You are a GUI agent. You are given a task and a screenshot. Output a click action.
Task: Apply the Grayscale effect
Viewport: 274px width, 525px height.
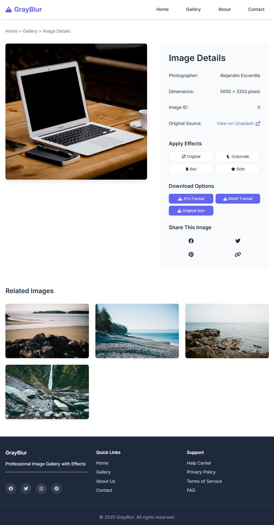[x=238, y=156]
